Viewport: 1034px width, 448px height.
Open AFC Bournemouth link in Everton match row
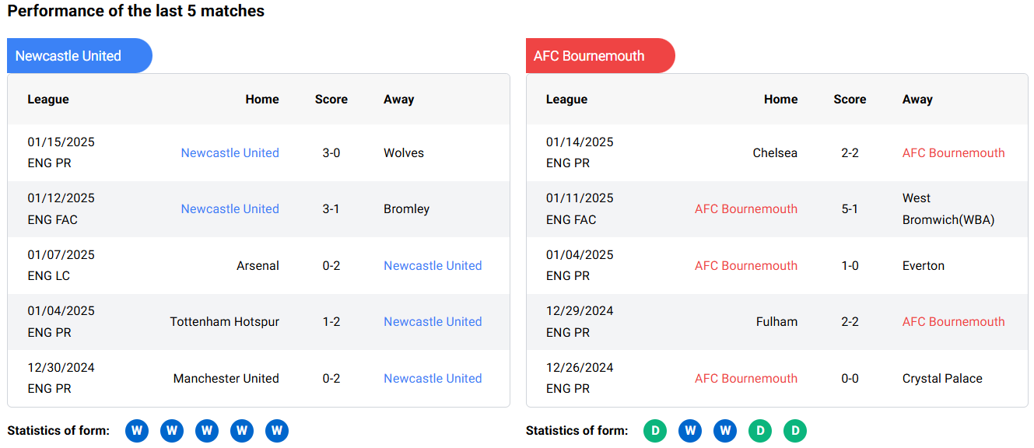point(745,266)
